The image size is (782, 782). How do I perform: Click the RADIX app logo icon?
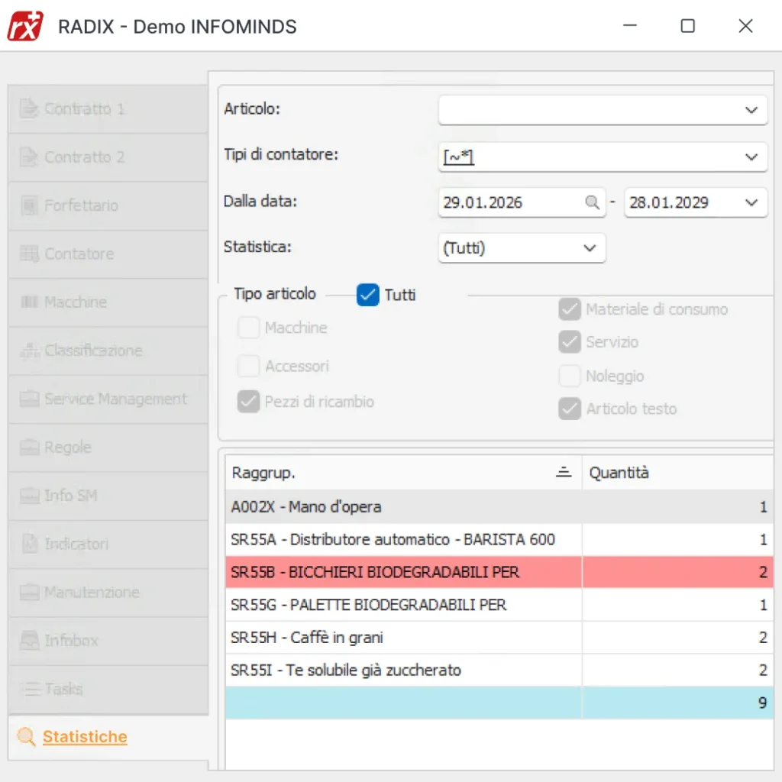tap(25, 26)
